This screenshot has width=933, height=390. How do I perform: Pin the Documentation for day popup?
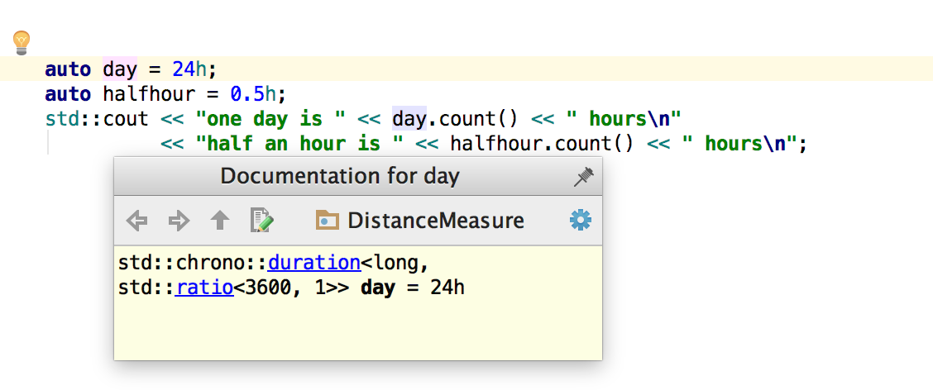(583, 177)
